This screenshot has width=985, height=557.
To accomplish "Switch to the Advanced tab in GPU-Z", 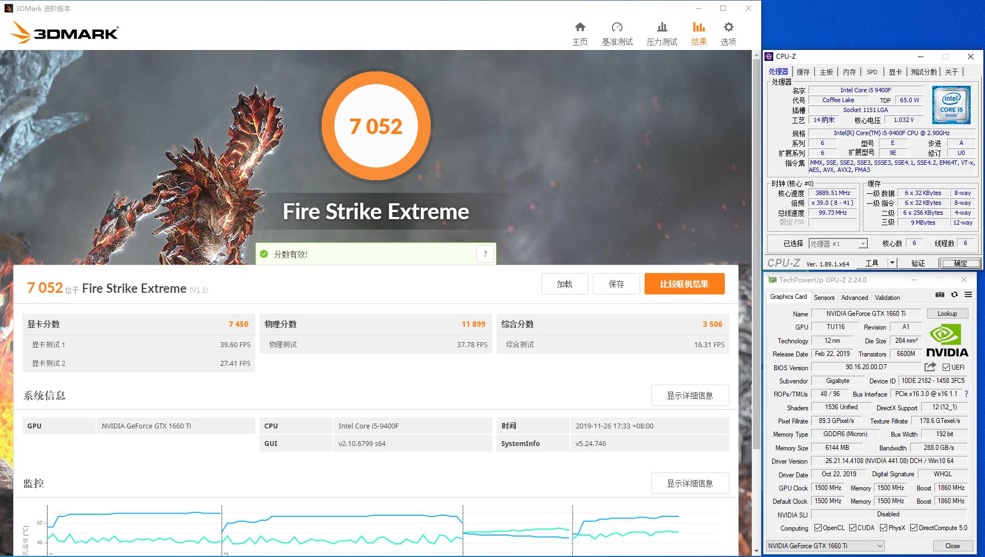I will pyautogui.click(x=855, y=297).
